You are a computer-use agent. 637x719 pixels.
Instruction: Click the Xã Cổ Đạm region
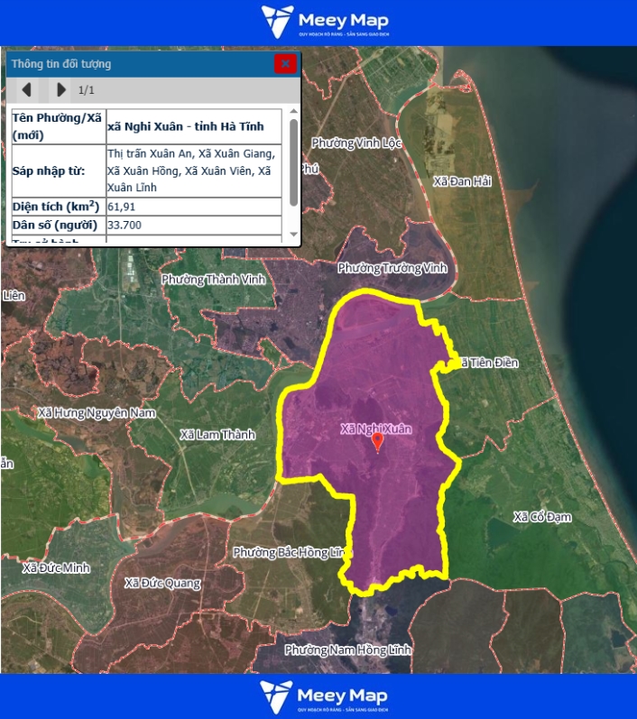542,517
